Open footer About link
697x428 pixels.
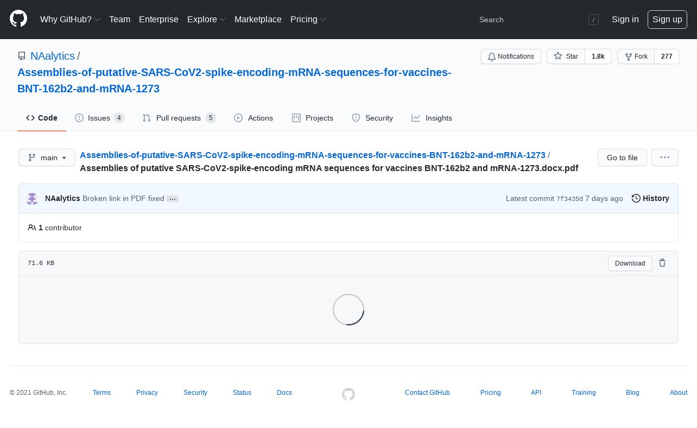tap(679, 393)
